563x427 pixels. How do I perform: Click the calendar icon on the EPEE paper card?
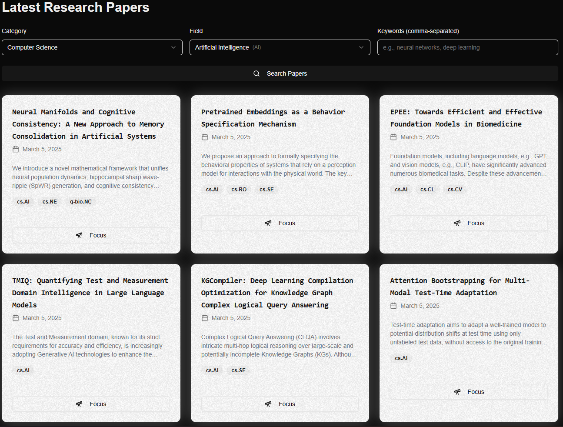(x=393, y=137)
